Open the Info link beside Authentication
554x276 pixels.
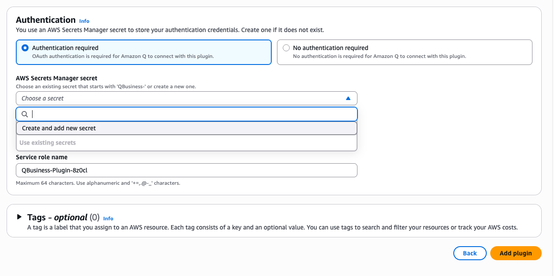coord(84,21)
